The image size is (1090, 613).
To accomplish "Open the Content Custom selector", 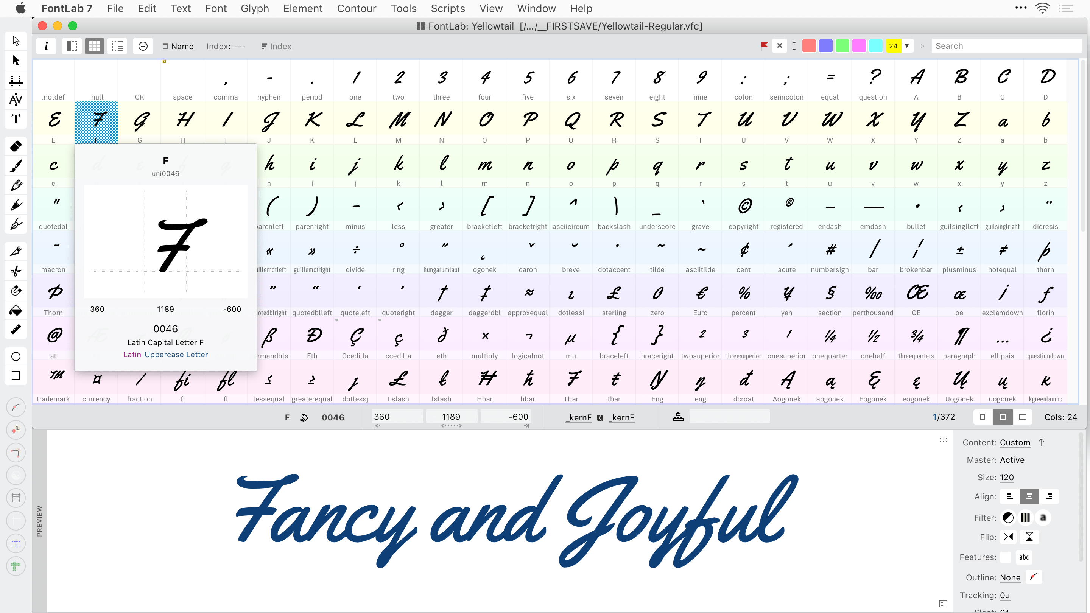I will [1015, 442].
